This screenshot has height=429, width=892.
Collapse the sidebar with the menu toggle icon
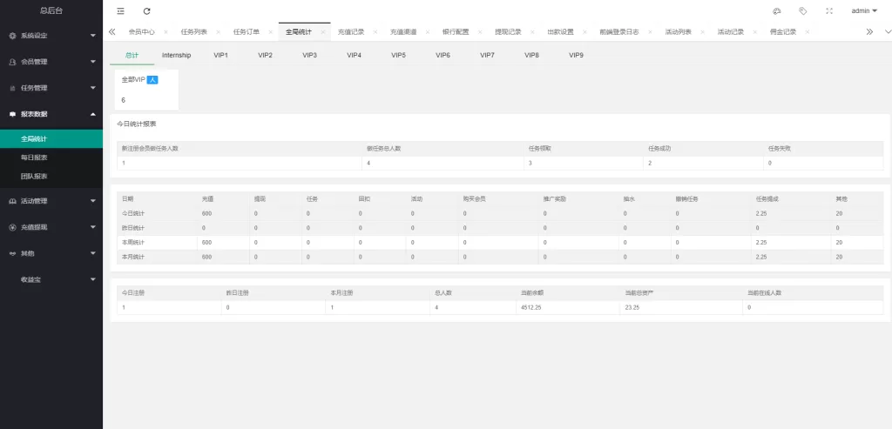[120, 10]
